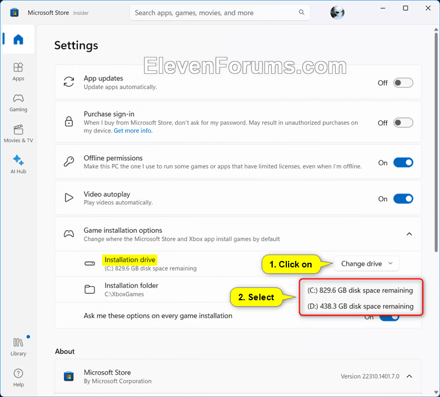Click the Insider label in title bar
This screenshot has height=397, width=440.
(81, 13)
